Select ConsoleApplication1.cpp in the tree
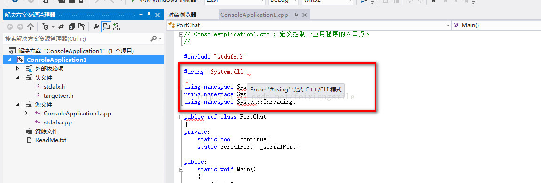Screen dimensions: 541x183 77,114
